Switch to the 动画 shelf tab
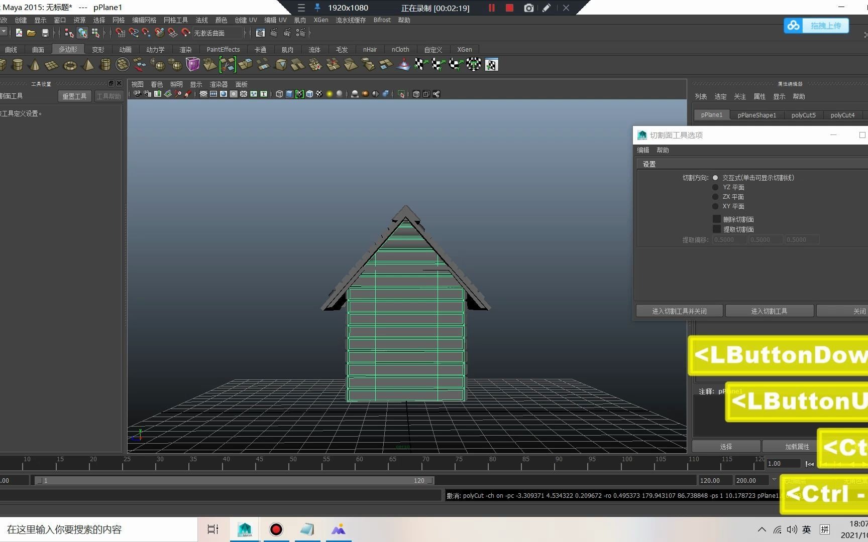 click(125, 49)
